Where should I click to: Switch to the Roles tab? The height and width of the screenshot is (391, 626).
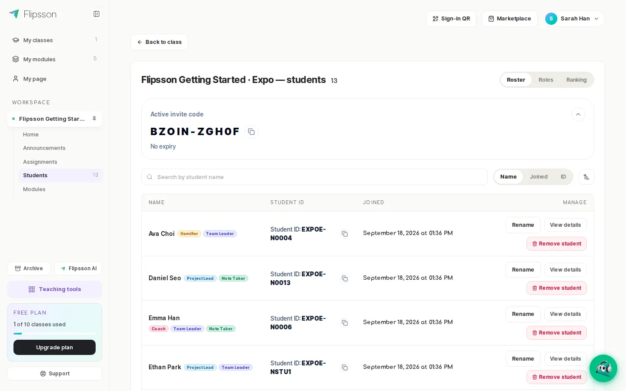tap(546, 80)
